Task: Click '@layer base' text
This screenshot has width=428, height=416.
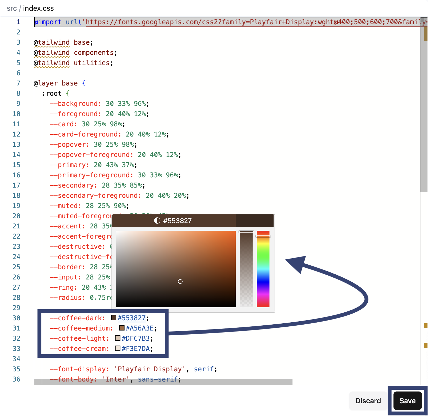Action: (56, 83)
